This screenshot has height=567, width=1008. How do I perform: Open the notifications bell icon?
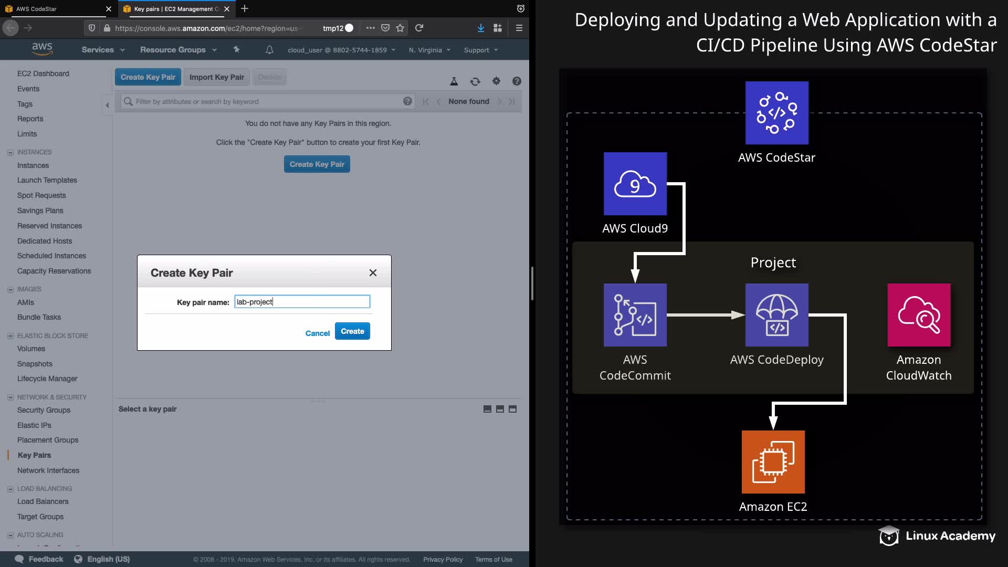pos(269,50)
